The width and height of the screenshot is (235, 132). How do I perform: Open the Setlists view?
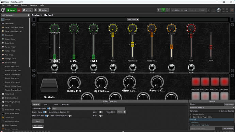[43, 10]
